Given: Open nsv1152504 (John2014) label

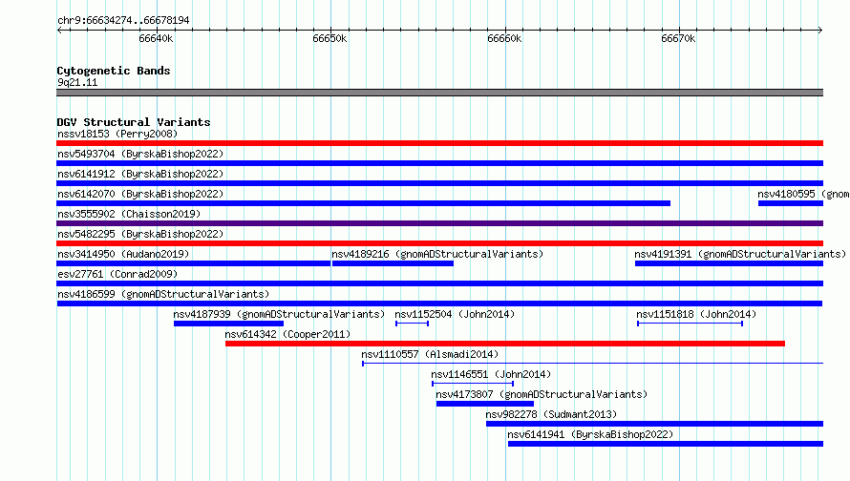Looking at the screenshot, I should pos(455,314).
